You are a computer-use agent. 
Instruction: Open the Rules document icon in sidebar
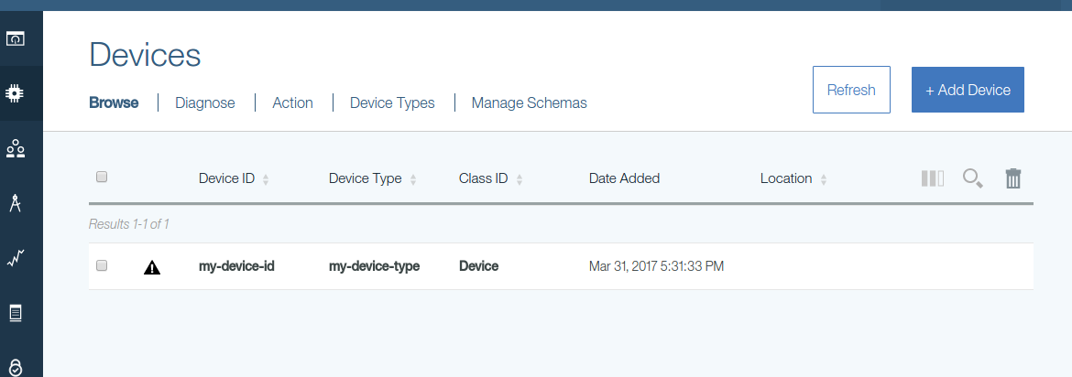point(15,314)
